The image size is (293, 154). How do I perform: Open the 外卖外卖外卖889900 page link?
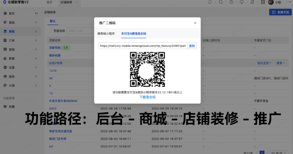point(63,101)
